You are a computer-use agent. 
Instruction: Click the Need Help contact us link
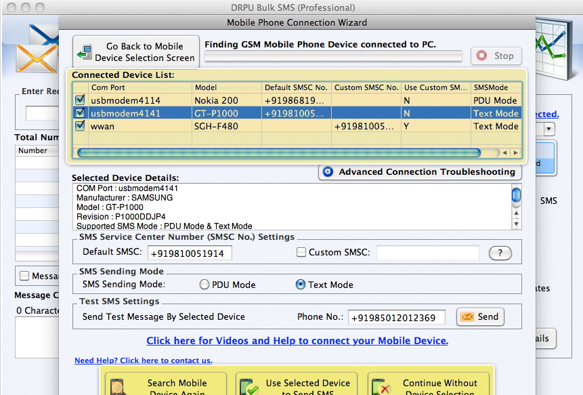pos(143,360)
